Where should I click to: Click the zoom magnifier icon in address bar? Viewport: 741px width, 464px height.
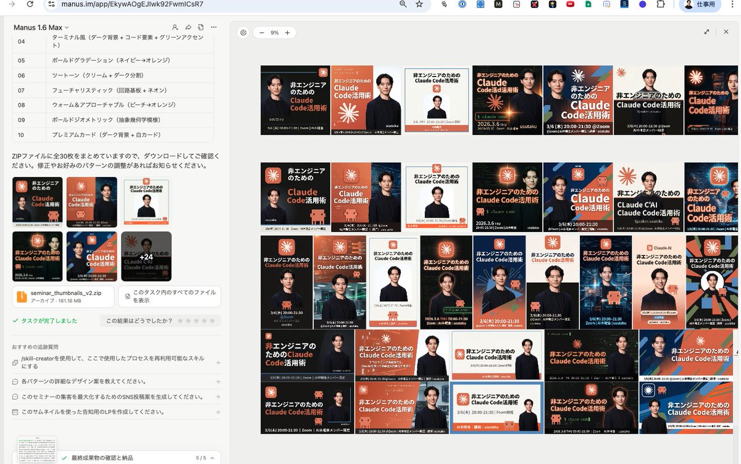403,4
